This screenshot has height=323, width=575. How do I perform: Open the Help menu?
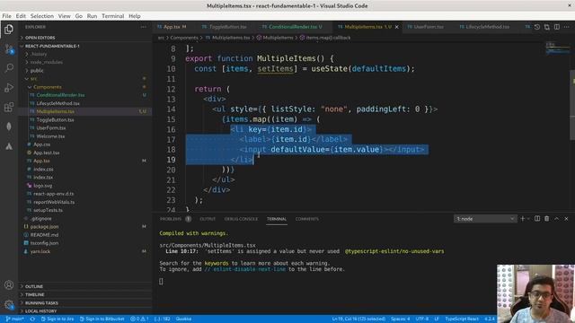[x=134, y=16]
